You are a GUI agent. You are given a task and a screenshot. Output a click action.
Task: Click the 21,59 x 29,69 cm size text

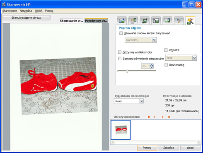176,100
